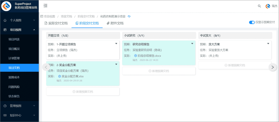Click task text 项目奖金分配方案 (瑞杰)

coord(72,71)
